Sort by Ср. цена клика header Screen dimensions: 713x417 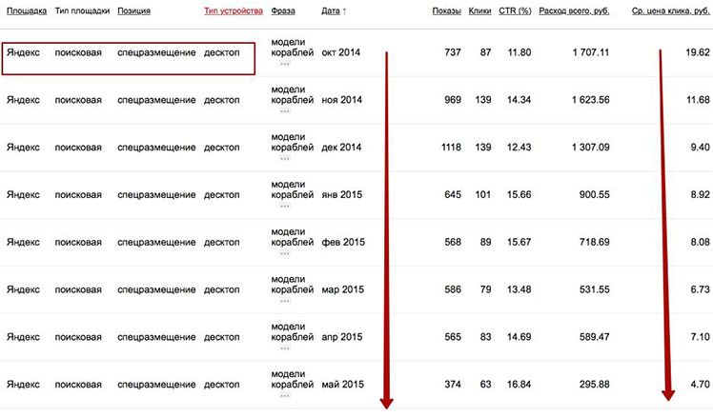coord(671,10)
